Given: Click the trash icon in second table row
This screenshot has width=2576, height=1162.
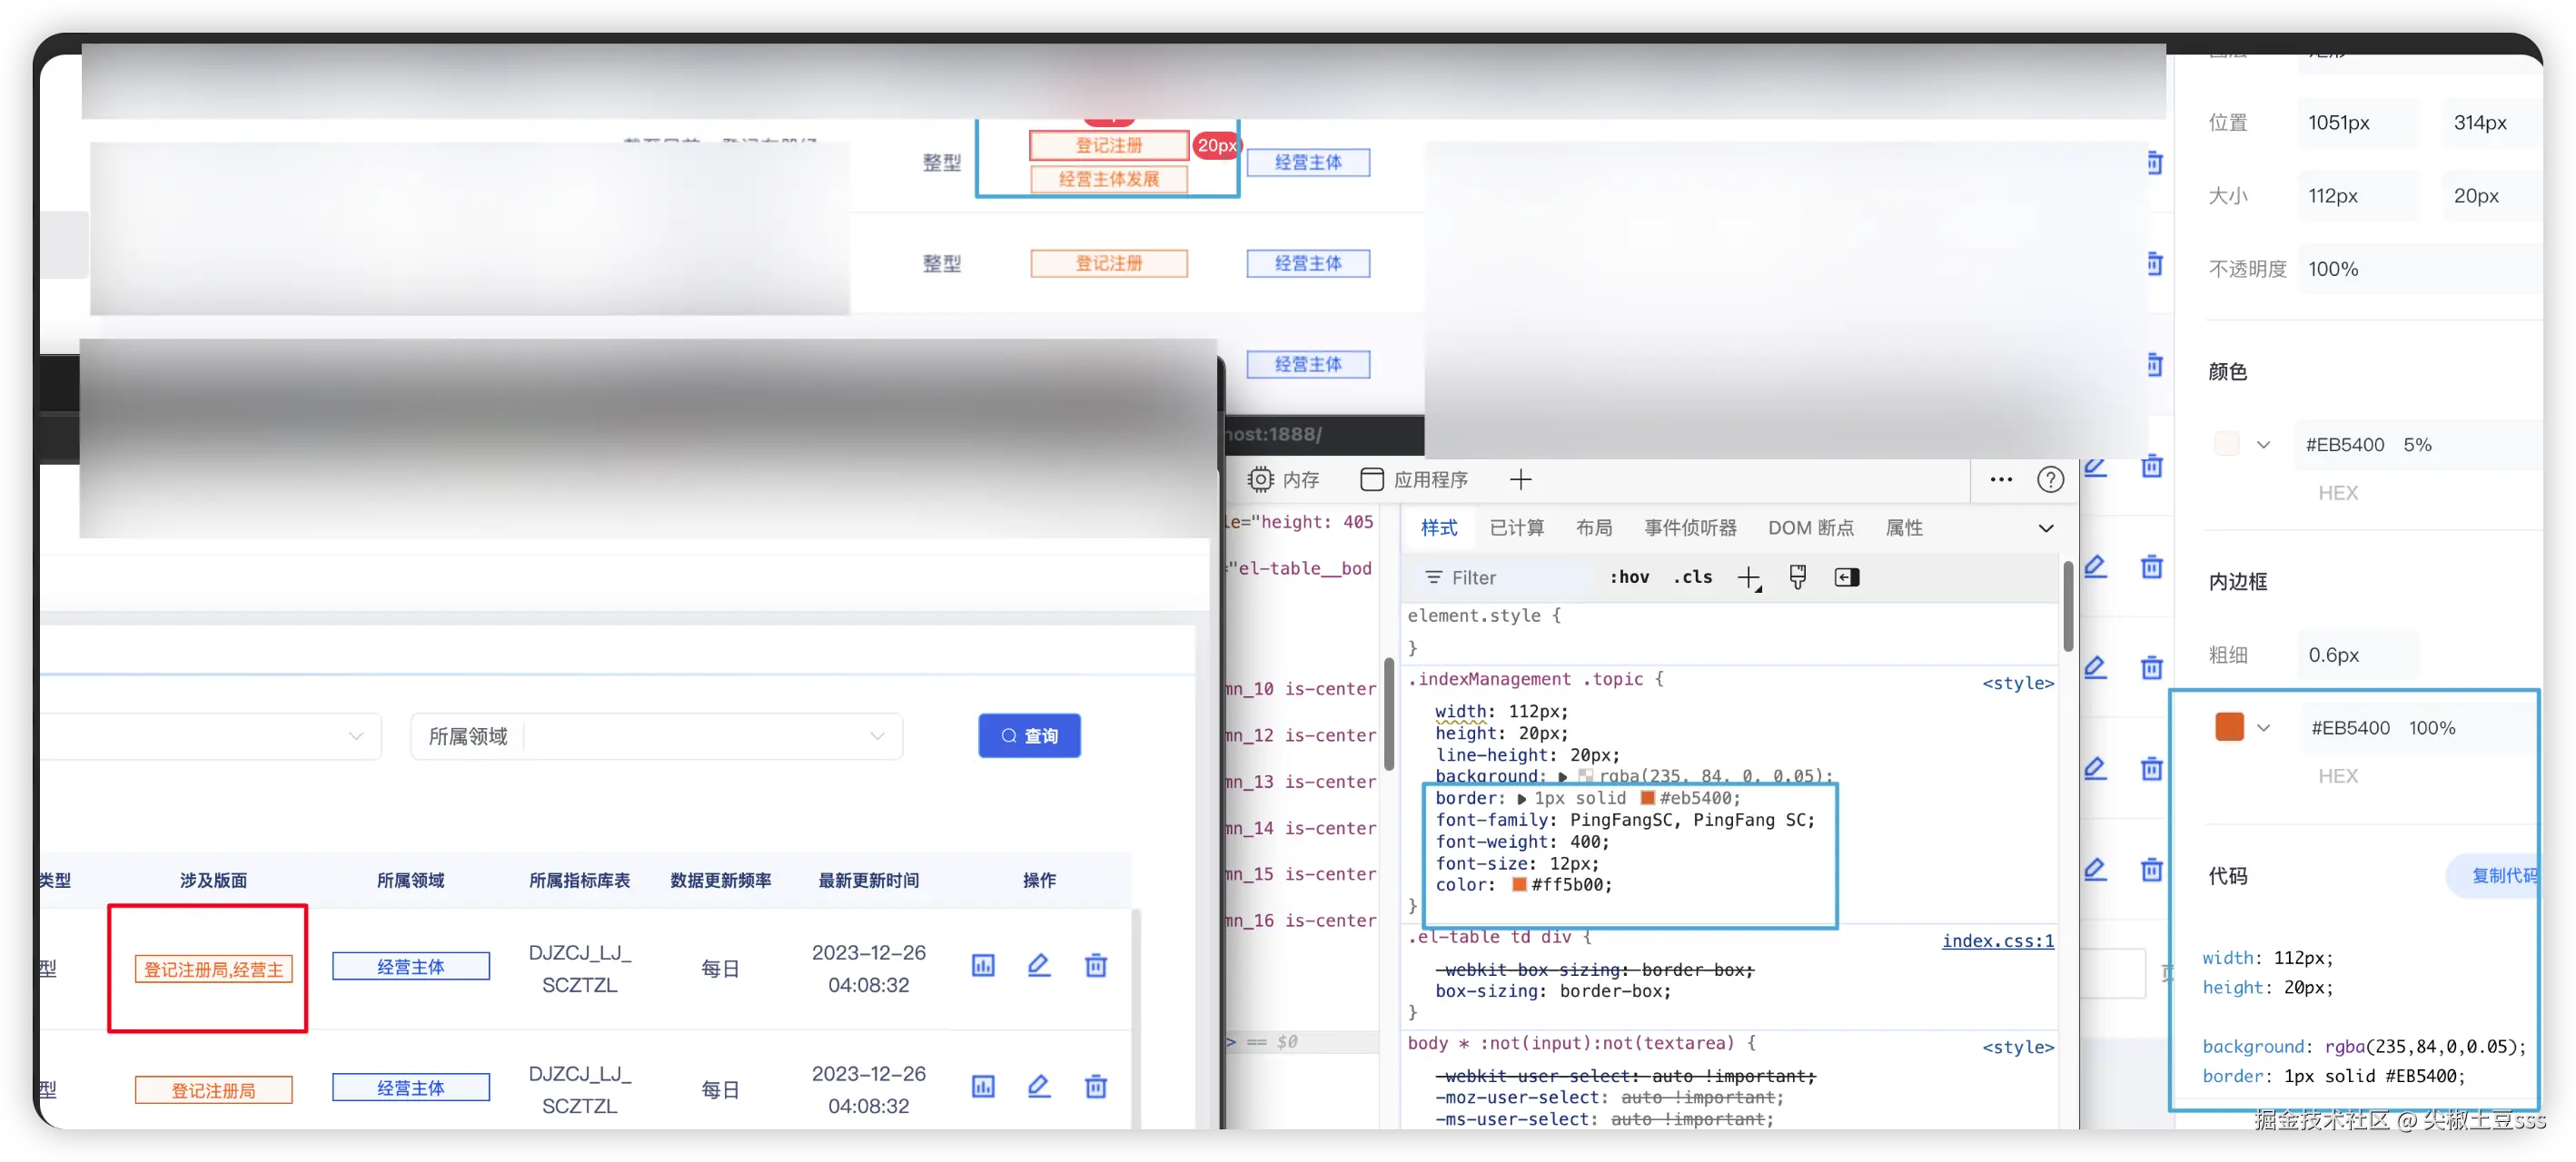Looking at the screenshot, I should pos(1096,1086).
